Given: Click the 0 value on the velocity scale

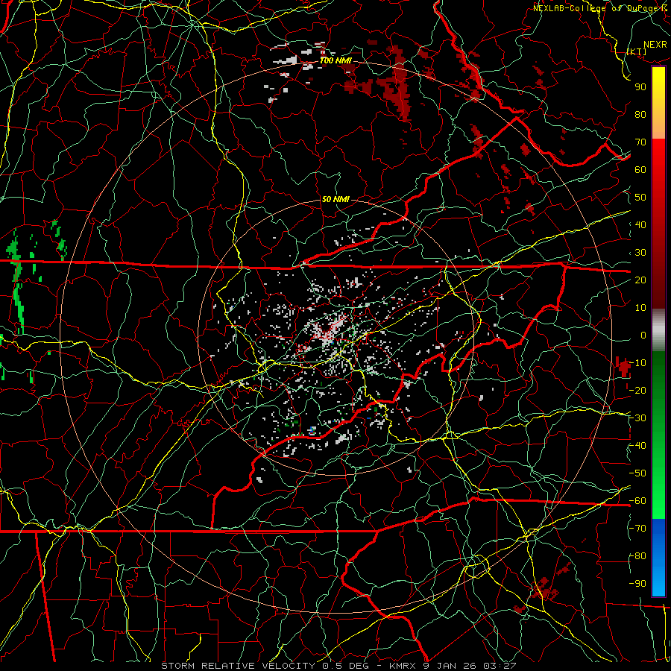Looking at the screenshot, I should click(643, 335).
